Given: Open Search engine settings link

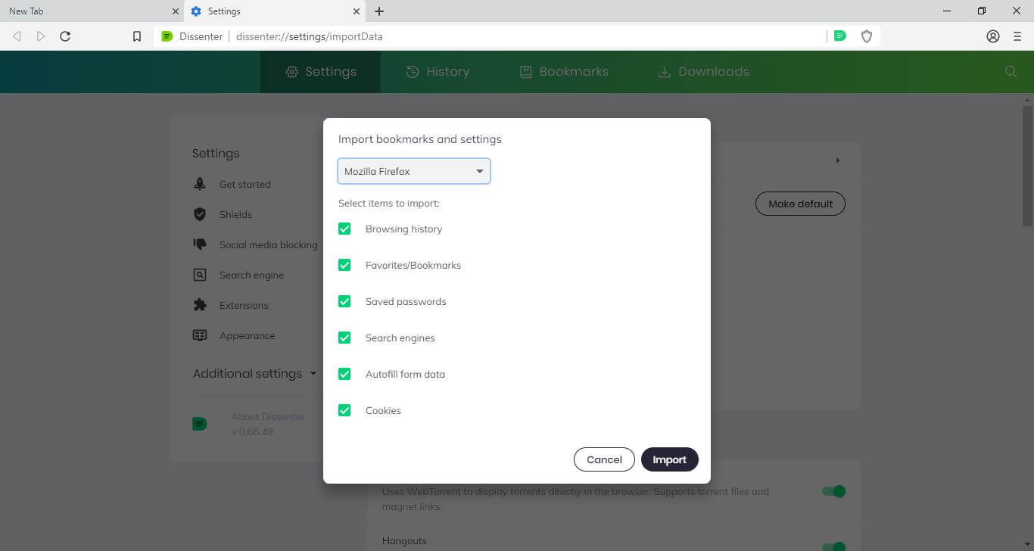Looking at the screenshot, I should point(251,275).
